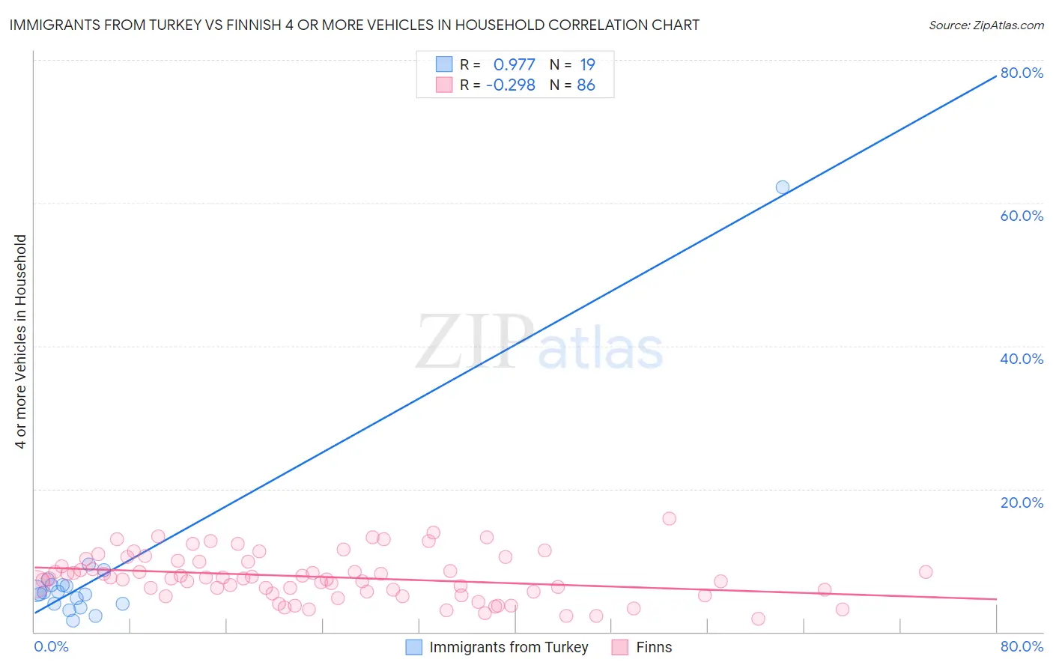Click the 80.0% x-axis label

pyautogui.click(x=1022, y=646)
